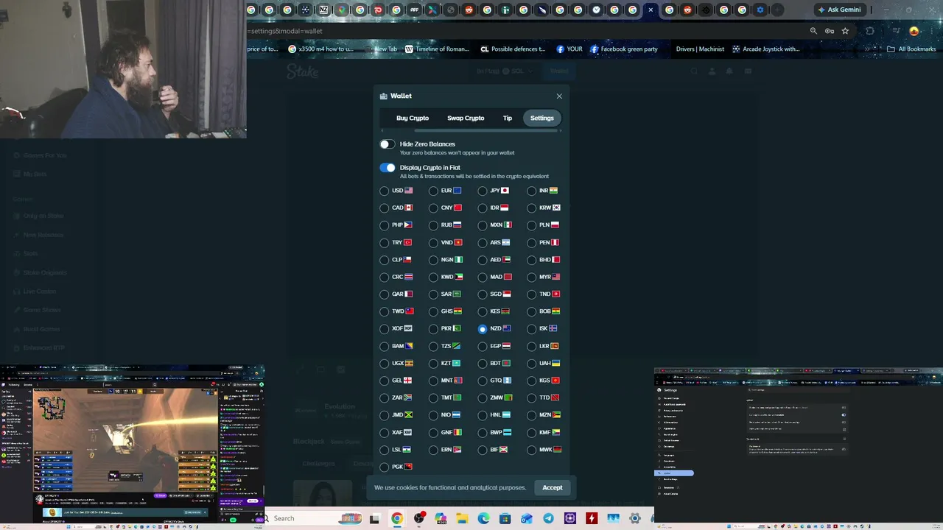
Task: Choose the NZD radio button
Action: point(483,329)
